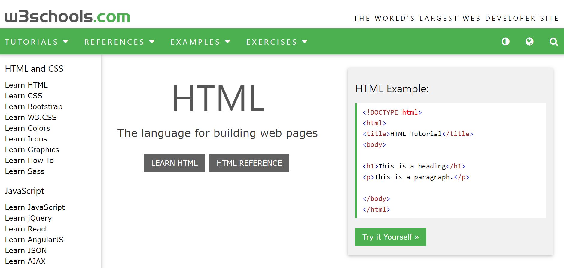Click the Try it Yourself button
The image size is (564, 268).
click(x=390, y=237)
